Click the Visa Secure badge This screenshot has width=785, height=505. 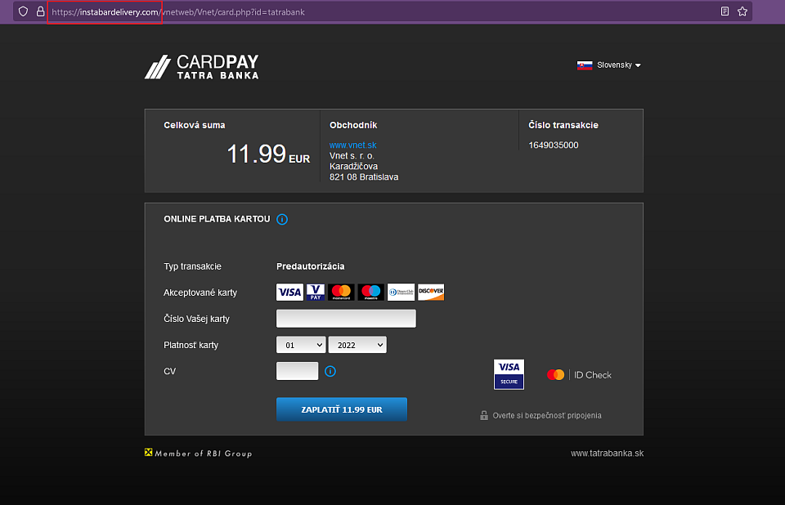coord(509,374)
